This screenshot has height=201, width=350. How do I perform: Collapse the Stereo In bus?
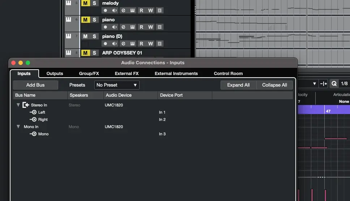(18, 105)
